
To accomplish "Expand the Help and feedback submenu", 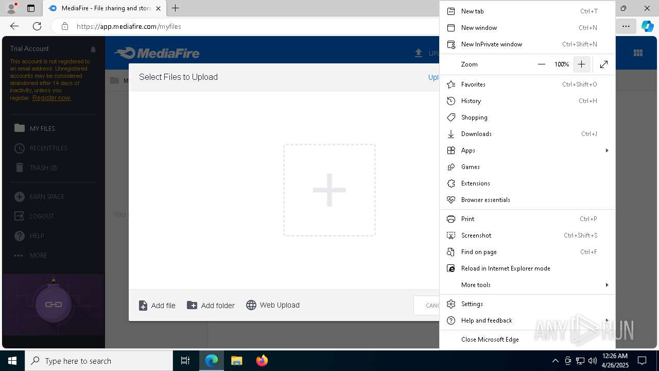I will (x=527, y=320).
